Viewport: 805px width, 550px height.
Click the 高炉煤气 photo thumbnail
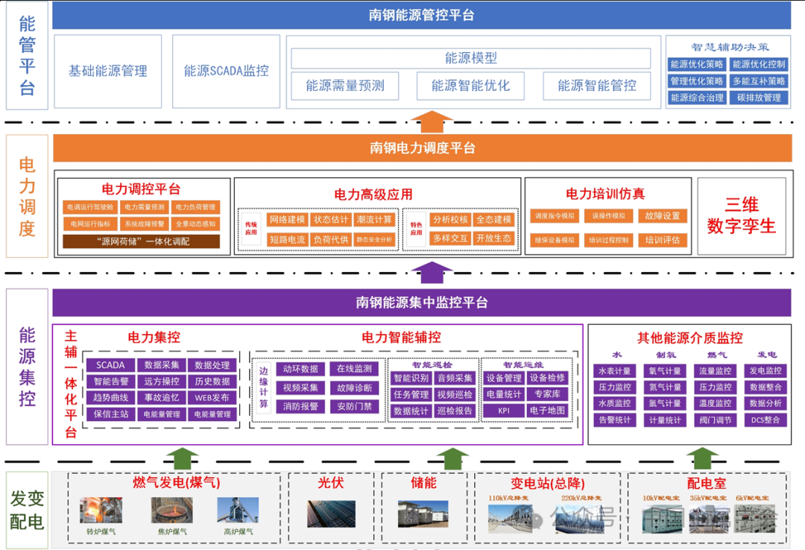[238, 511]
